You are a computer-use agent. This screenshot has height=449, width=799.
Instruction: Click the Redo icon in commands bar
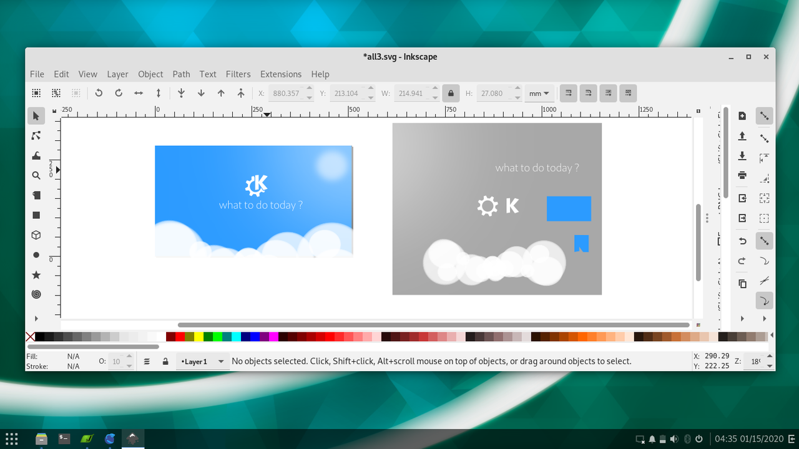[742, 261]
